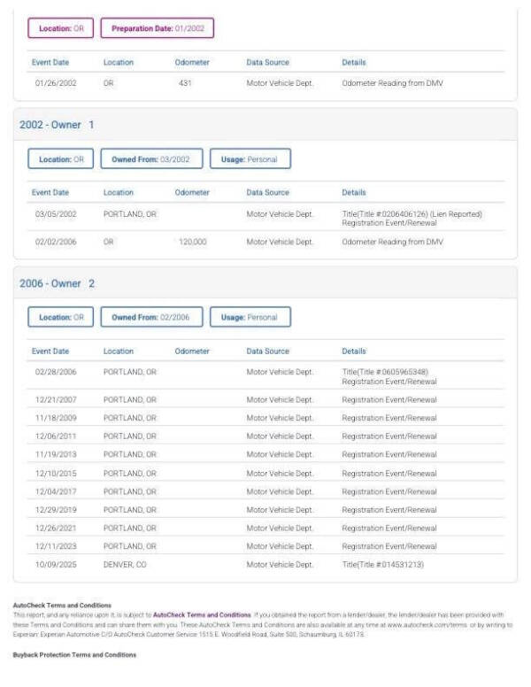Select the Owned From: 03/2002 badge
Screen dimensions: 531x687
click(x=151, y=158)
